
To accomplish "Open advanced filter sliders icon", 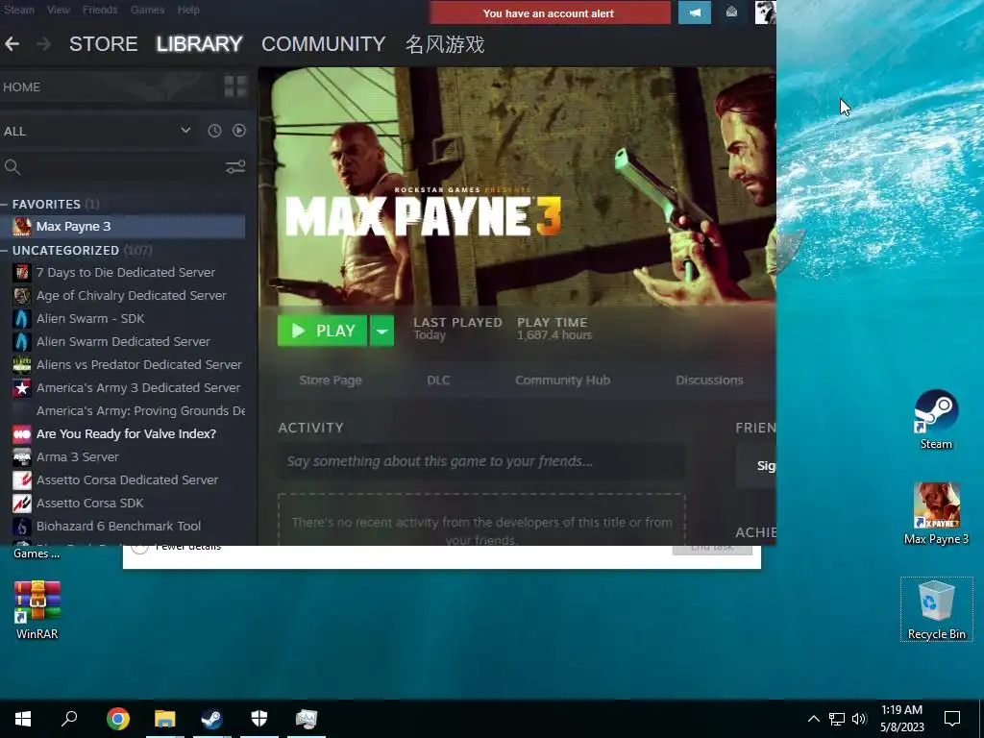I will click(235, 167).
